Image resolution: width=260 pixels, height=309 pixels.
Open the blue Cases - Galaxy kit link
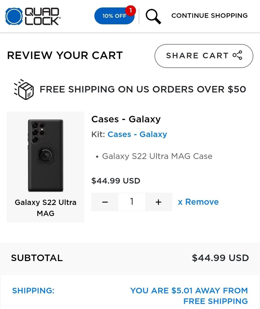137,134
